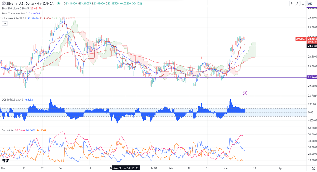Click the green market status dot

[x=58, y=3]
